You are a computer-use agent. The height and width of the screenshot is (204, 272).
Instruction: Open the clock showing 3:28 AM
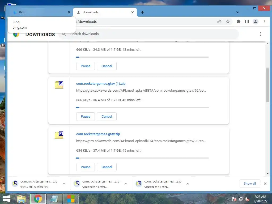260,199
